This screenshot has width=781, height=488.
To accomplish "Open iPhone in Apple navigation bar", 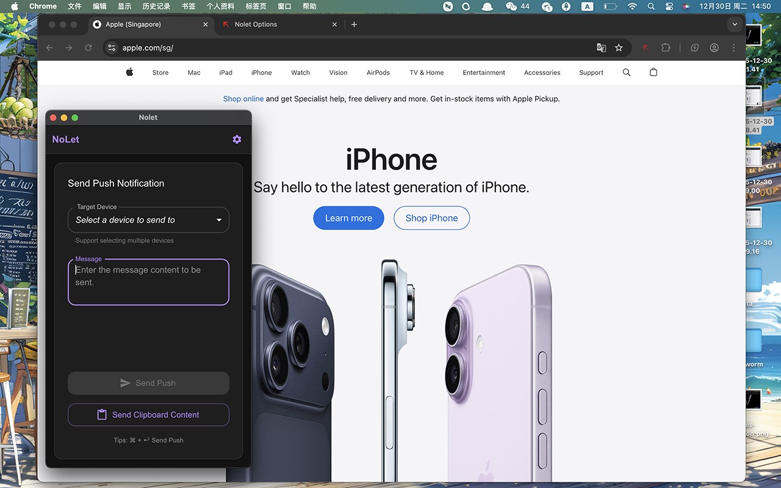I will (261, 73).
